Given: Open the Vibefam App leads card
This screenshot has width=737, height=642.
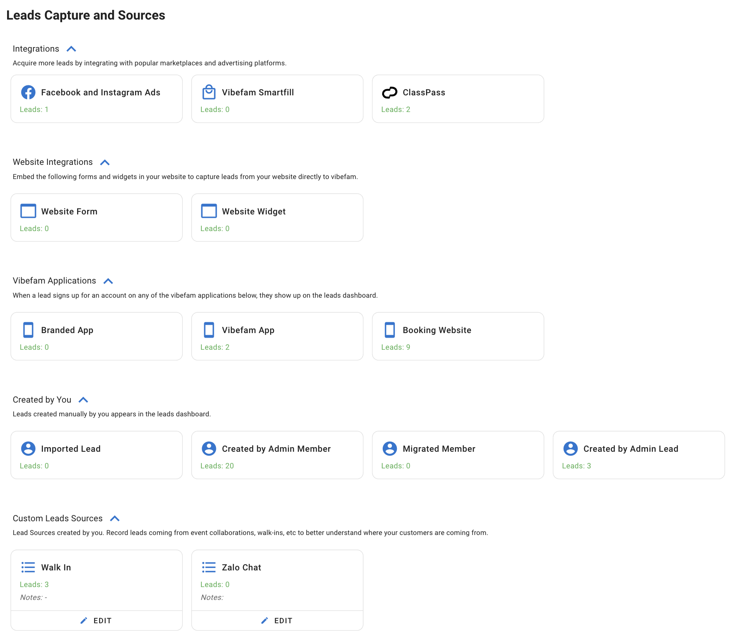Looking at the screenshot, I should [x=277, y=336].
